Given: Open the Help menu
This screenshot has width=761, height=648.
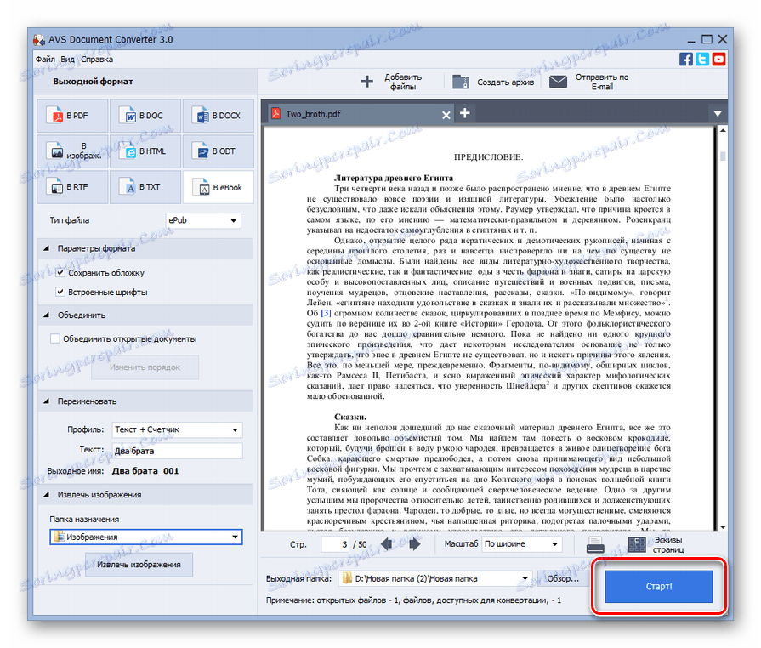Looking at the screenshot, I should 97,60.
